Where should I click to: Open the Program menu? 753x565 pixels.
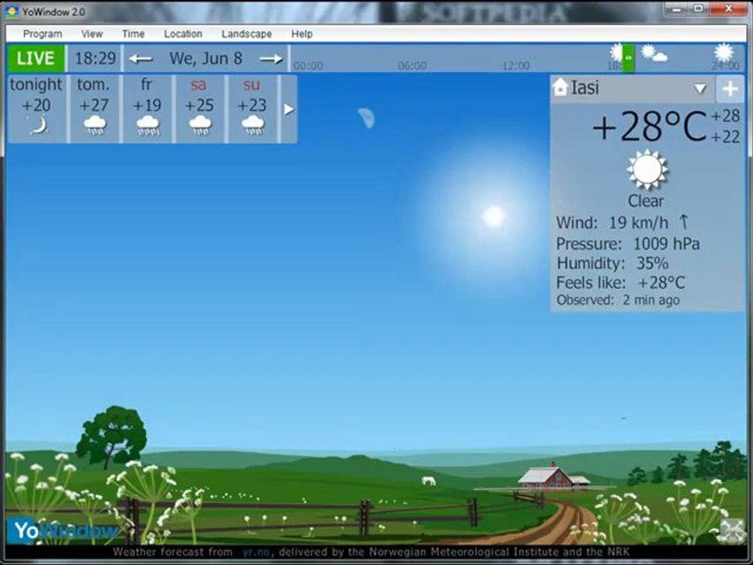tap(42, 34)
